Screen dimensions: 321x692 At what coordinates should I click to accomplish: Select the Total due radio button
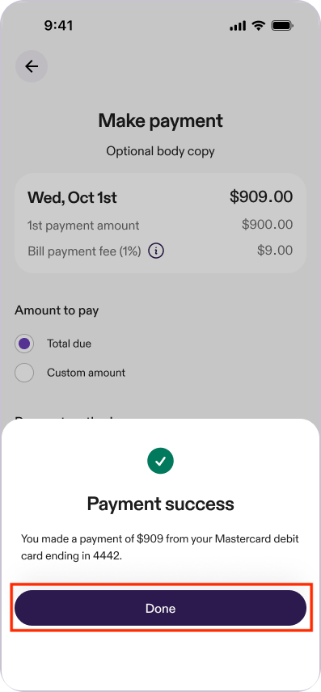pyautogui.click(x=24, y=344)
